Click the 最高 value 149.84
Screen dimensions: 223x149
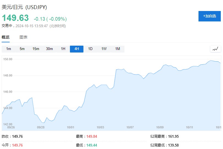click(91, 136)
